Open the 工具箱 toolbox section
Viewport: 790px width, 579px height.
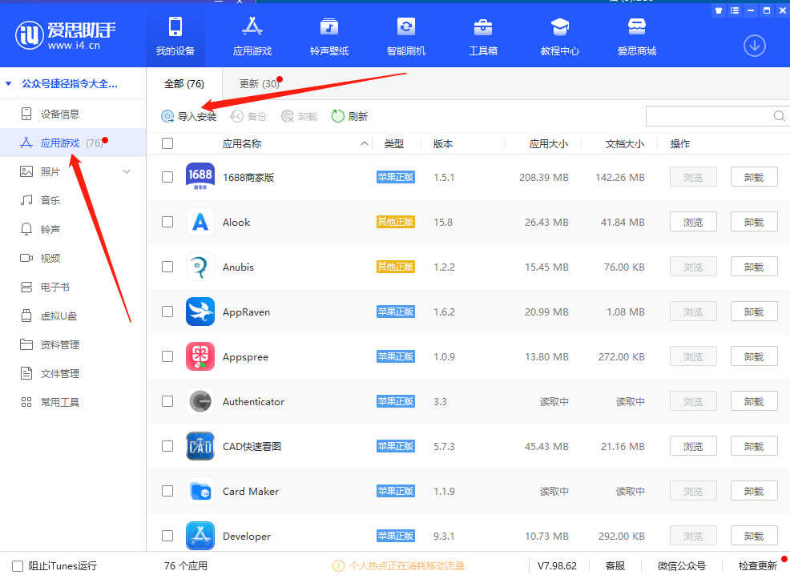482,35
